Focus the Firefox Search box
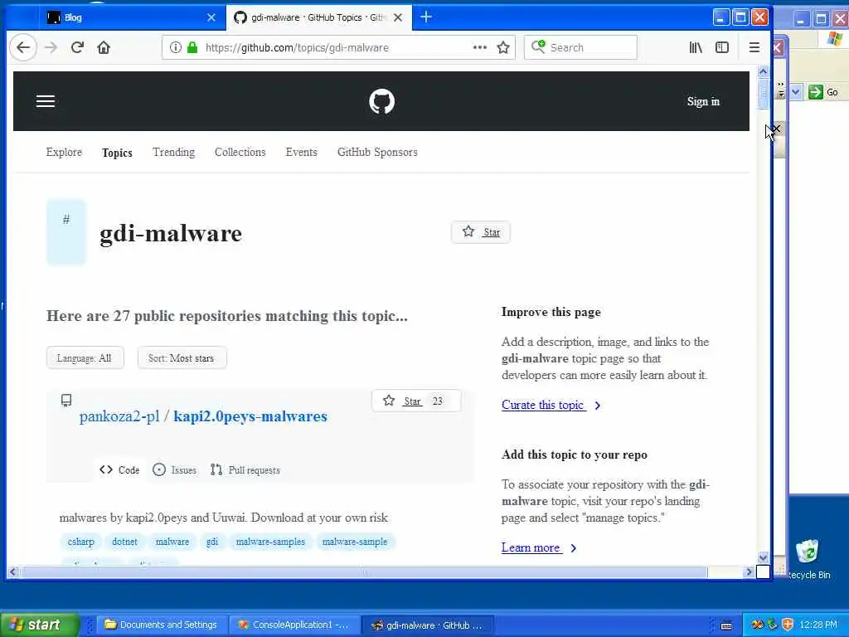The image size is (849, 637). tap(580, 47)
